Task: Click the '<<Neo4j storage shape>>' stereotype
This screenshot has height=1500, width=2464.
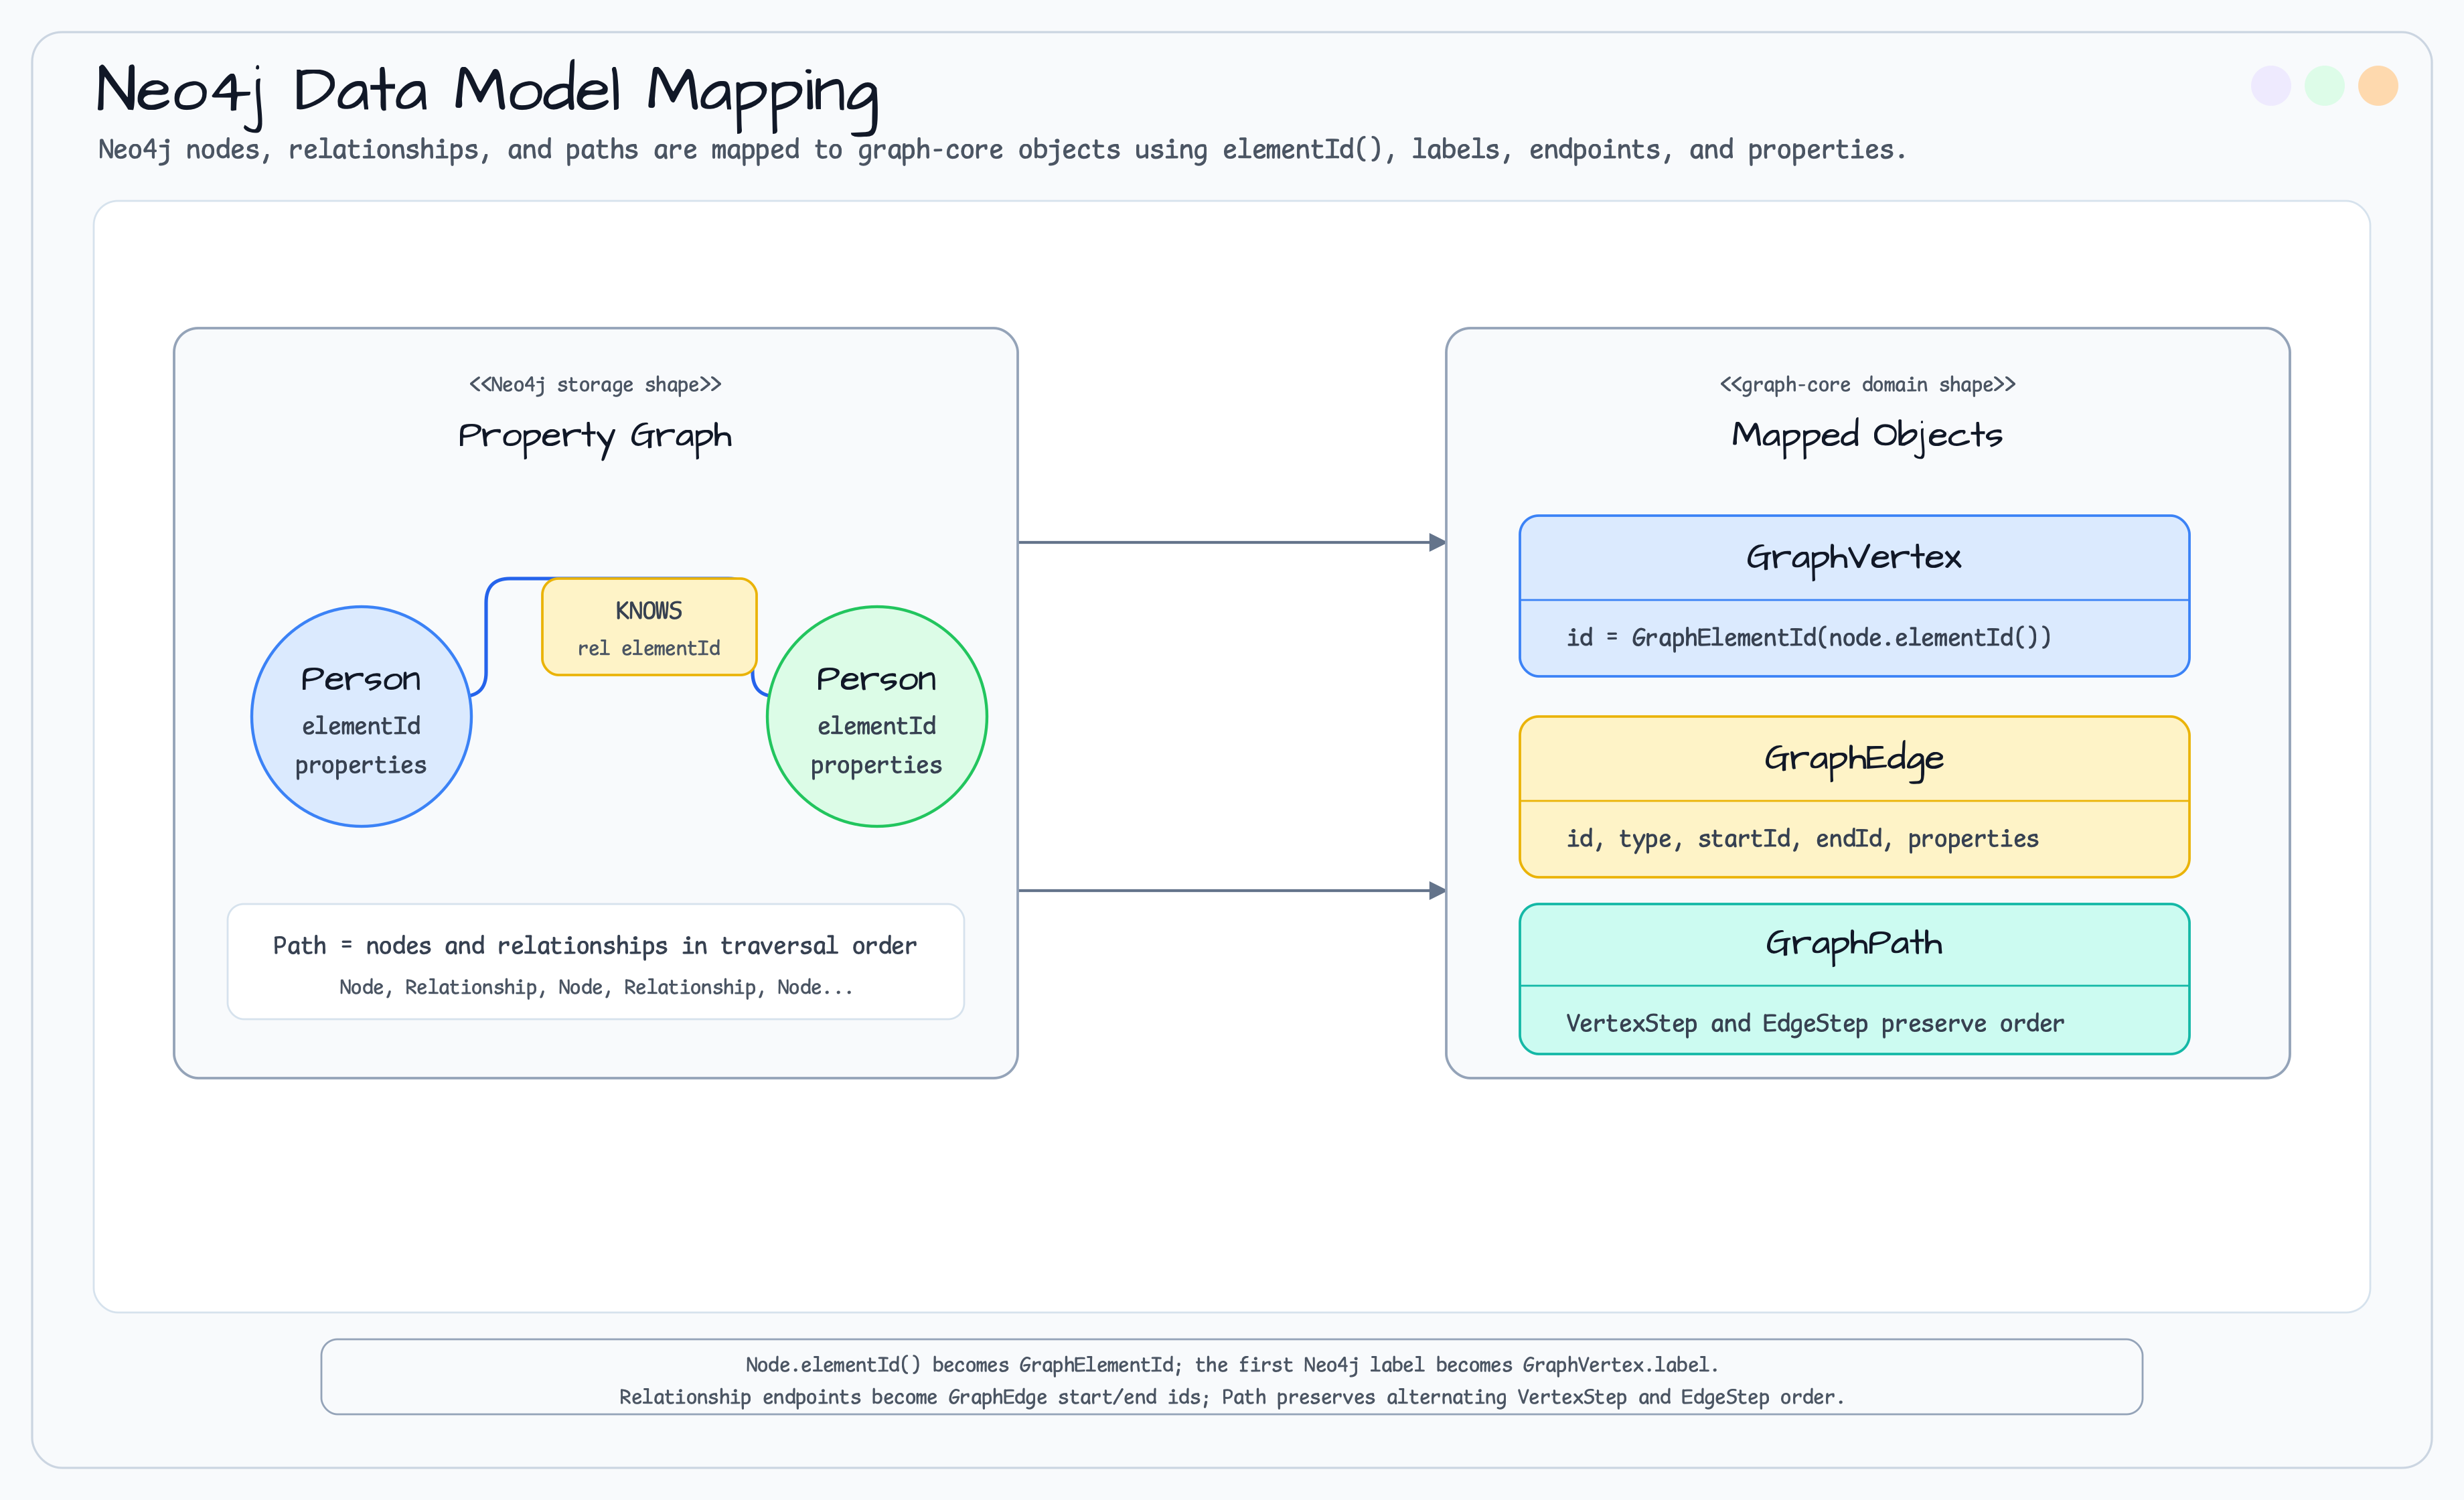Action: click(595, 385)
